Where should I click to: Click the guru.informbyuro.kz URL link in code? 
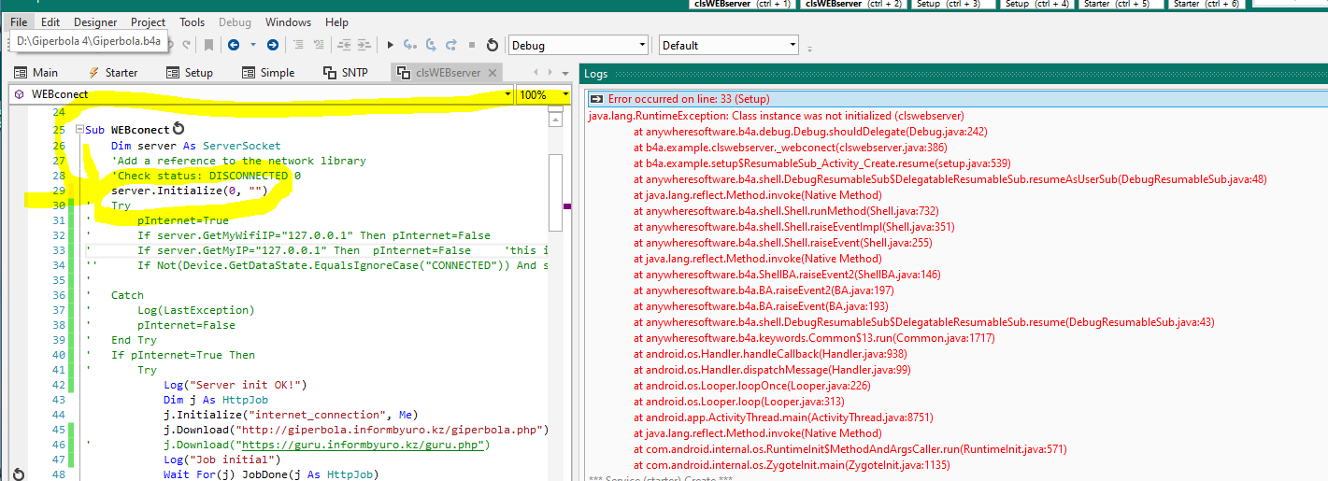[x=360, y=445]
